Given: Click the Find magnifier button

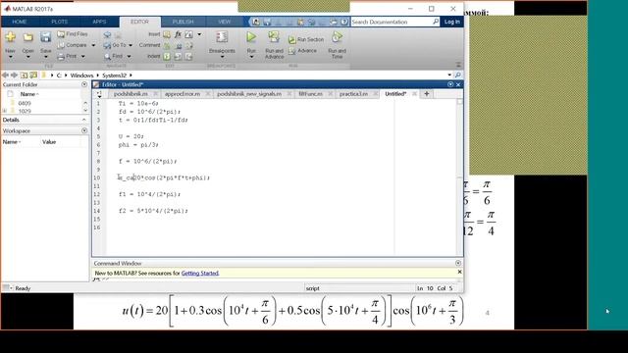Looking at the screenshot, I should (114, 57).
